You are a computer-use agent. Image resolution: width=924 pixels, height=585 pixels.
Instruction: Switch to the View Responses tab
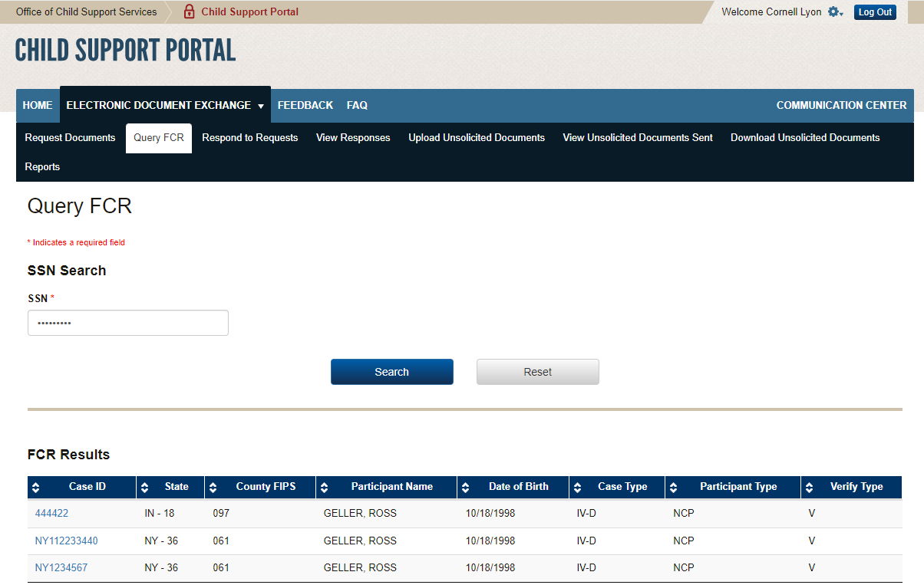353,138
